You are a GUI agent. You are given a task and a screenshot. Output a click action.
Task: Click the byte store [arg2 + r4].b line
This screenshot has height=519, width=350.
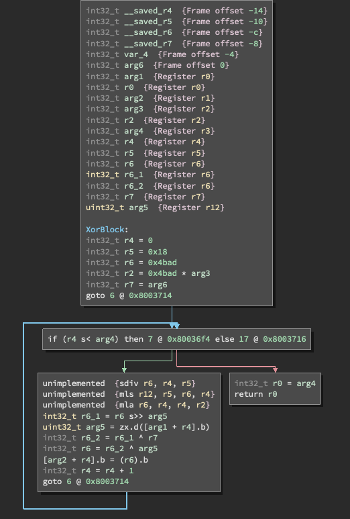coord(95,460)
